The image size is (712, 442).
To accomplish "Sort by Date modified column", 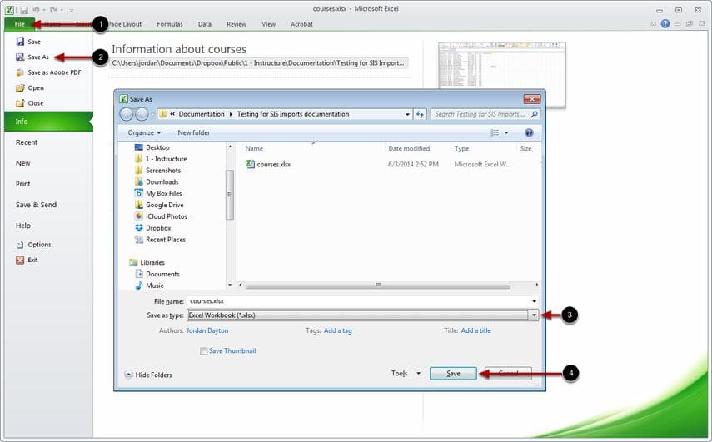I will pyautogui.click(x=409, y=148).
